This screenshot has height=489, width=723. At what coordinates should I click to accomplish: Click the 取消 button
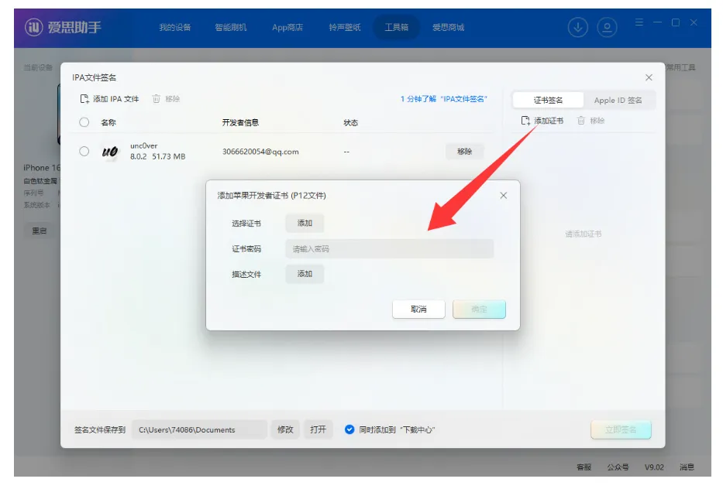coord(418,309)
